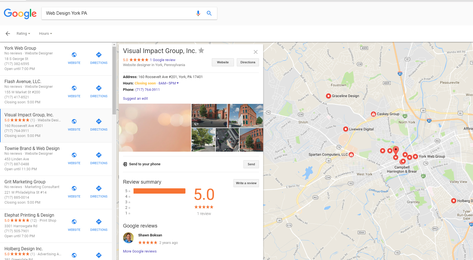Select the York Web Group listing title

point(20,48)
